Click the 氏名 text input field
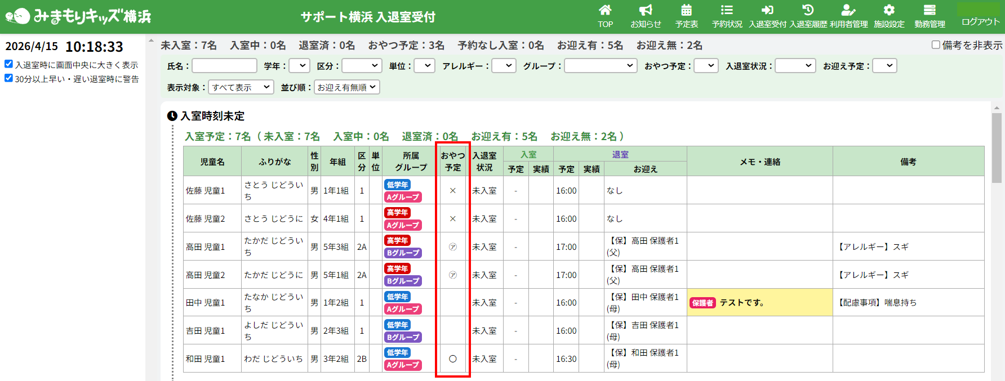Viewport: 1005px width, 381px height. click(x=224, y=66)
